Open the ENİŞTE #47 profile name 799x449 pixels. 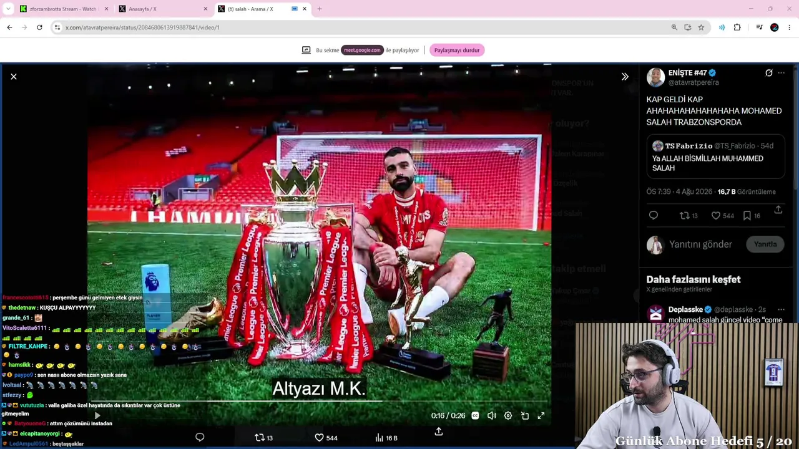point(688,73)
